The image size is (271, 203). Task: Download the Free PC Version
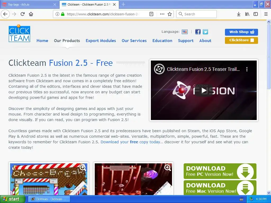click(x=220, y=171)
